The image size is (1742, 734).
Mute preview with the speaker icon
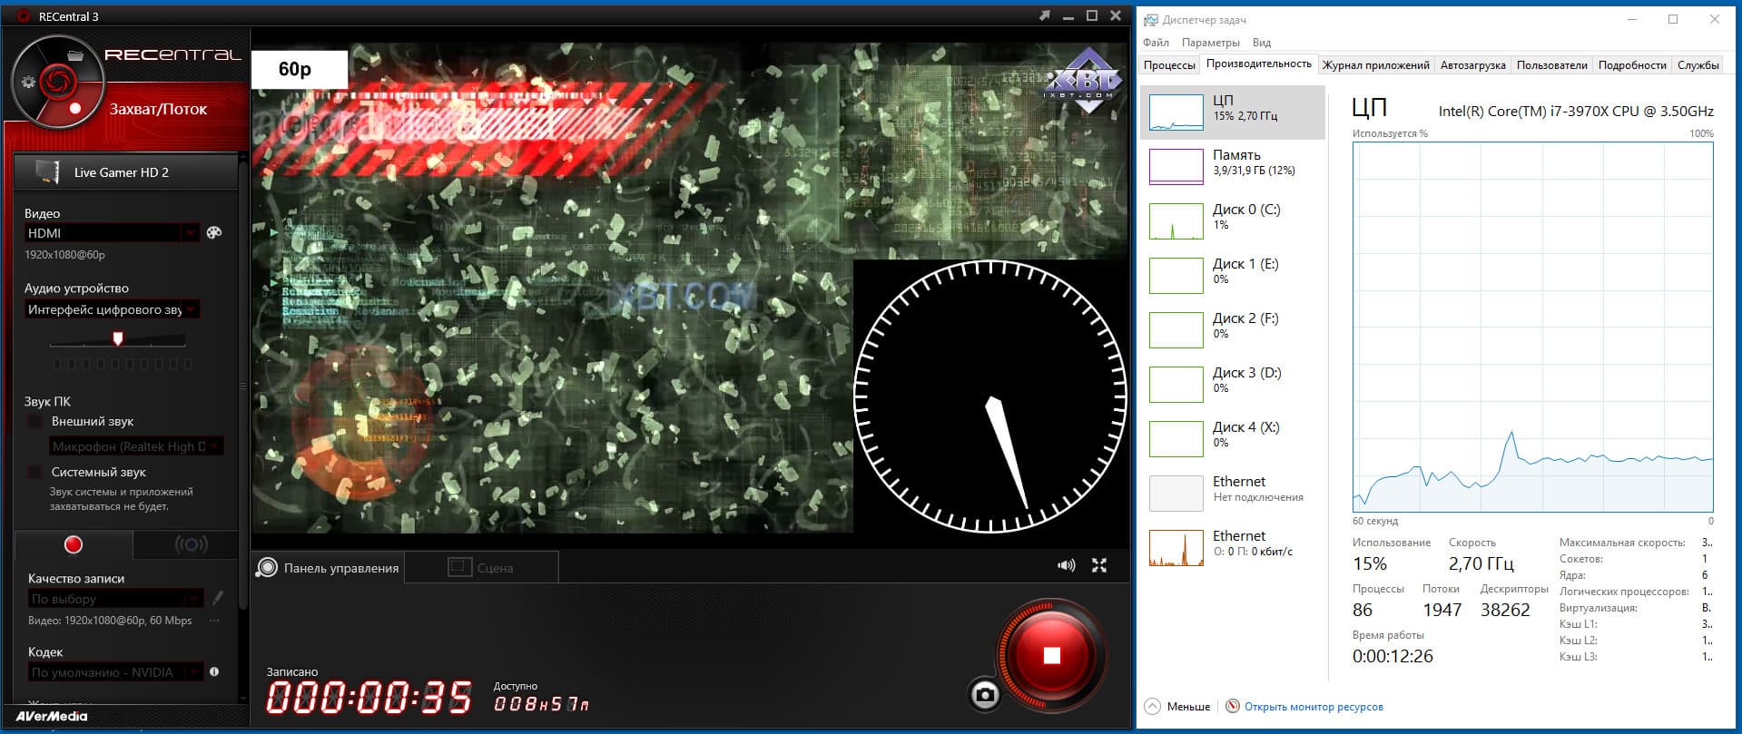tap(1066, 565)
